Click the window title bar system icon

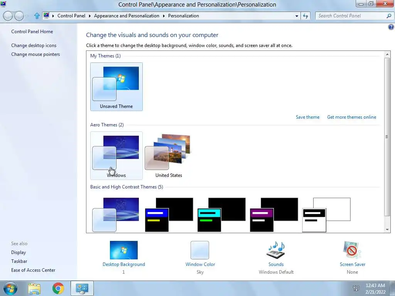pos(3,4)
